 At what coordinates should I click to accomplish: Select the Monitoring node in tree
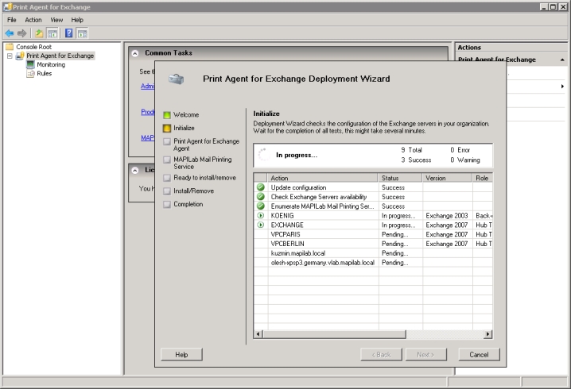click(50, 64)
